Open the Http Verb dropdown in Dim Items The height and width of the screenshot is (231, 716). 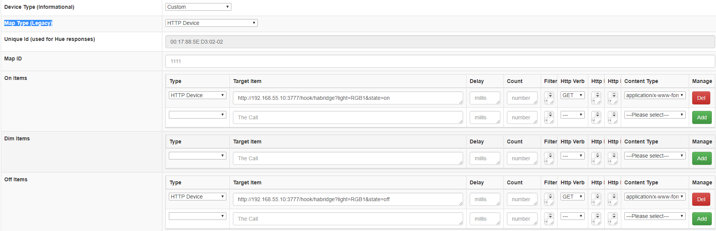click(x=572, y=156)
